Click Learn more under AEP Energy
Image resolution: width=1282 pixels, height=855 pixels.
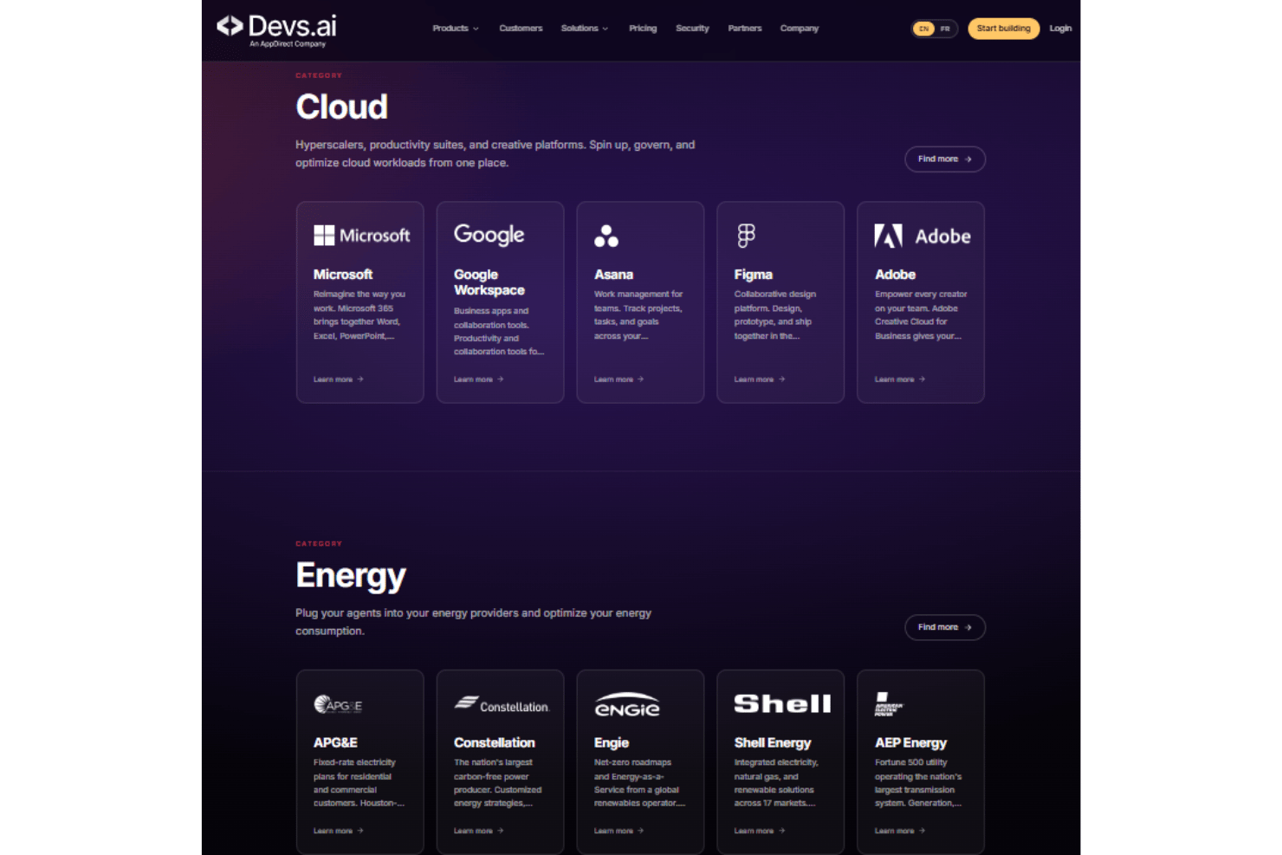[900, 831]
